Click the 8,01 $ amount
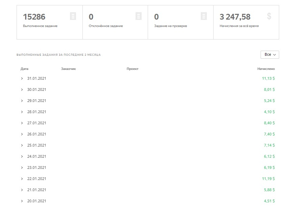The image size is (291, 206). [x=269, y=89]
